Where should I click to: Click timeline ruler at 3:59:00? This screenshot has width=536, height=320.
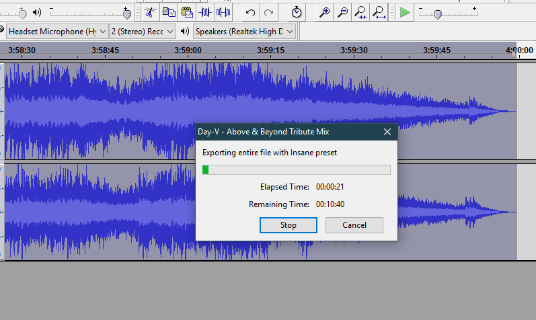tap(188, 50)
